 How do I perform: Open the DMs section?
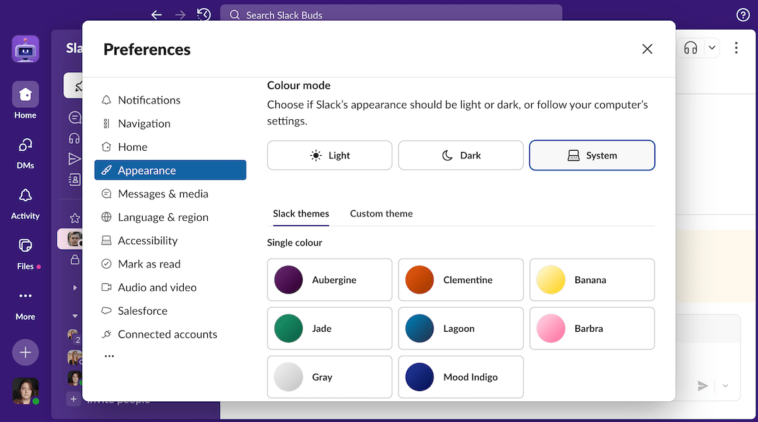[x=25, y=146]
